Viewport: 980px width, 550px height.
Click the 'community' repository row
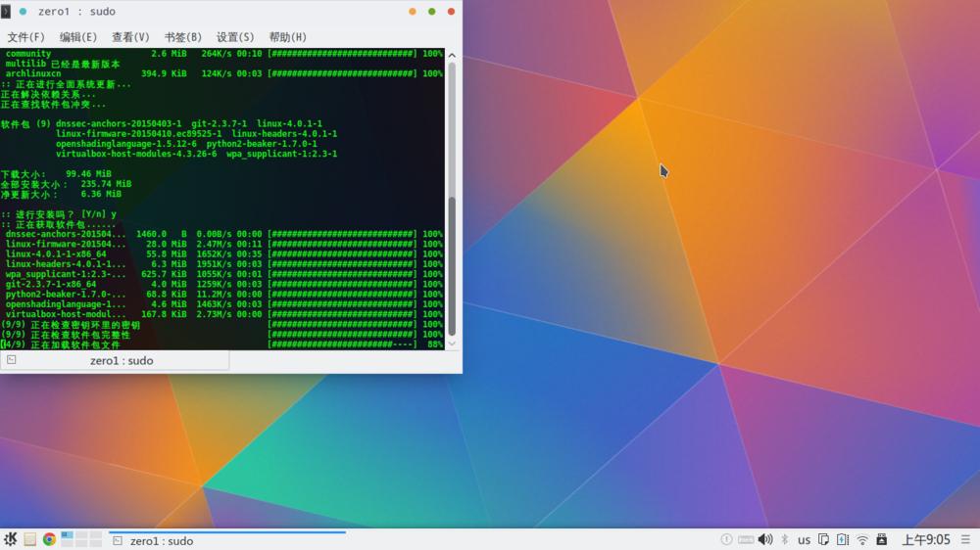pyautogui.click(x=221, y=54)
